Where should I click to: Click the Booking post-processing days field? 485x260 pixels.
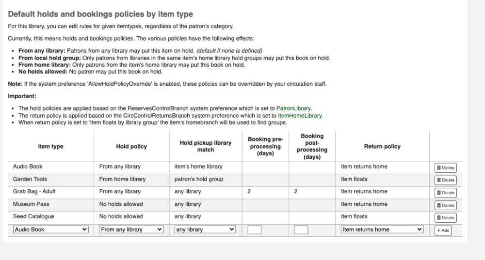point(301,230)
